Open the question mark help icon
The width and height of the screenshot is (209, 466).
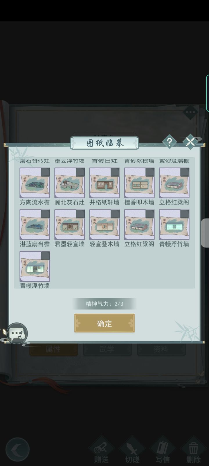click(x=169, y=142)
